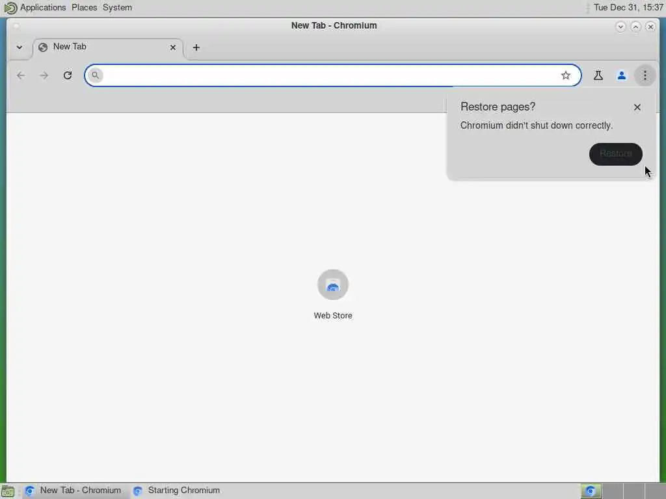The width and height of the screenshot is (666, 499).
Task: Open the Places menu
Action: click(x=84, y=7)
